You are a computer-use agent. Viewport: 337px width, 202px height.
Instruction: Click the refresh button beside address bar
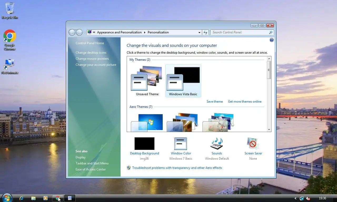point(205,32)
